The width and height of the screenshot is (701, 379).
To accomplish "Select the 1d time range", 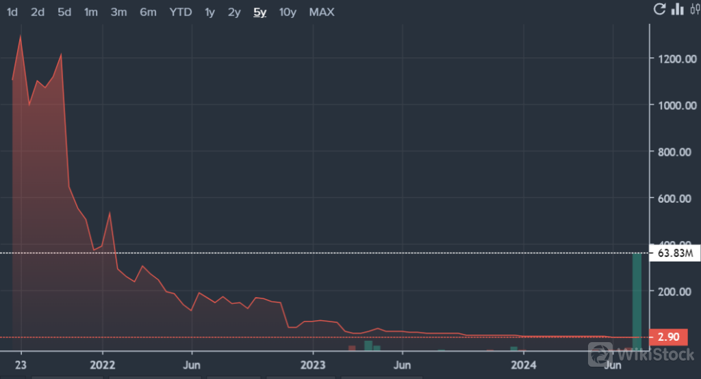I will (12, 12).
